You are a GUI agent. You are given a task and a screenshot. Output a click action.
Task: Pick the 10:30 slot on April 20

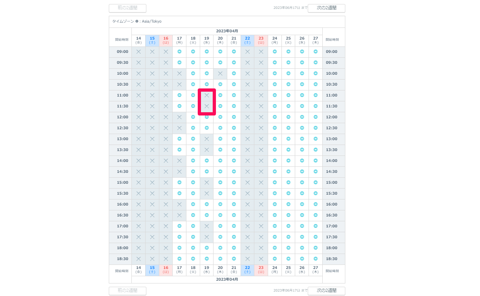(220, 84)
